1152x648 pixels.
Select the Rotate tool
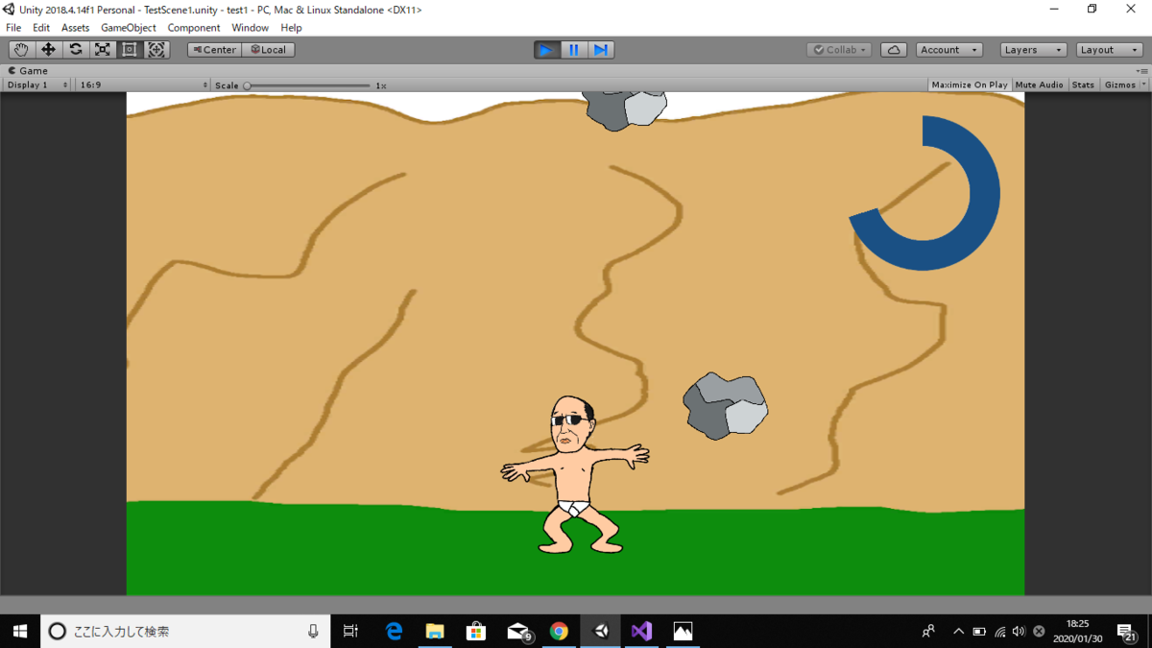point(75,50)
